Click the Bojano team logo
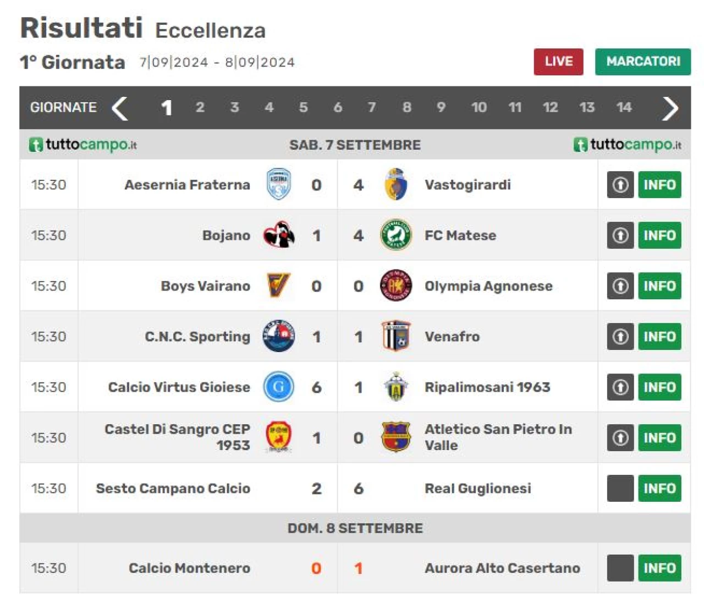704x603 pixels. tap(278, 235)
